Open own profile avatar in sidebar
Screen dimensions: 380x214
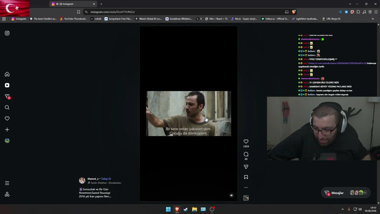click(x=7, y=141)
